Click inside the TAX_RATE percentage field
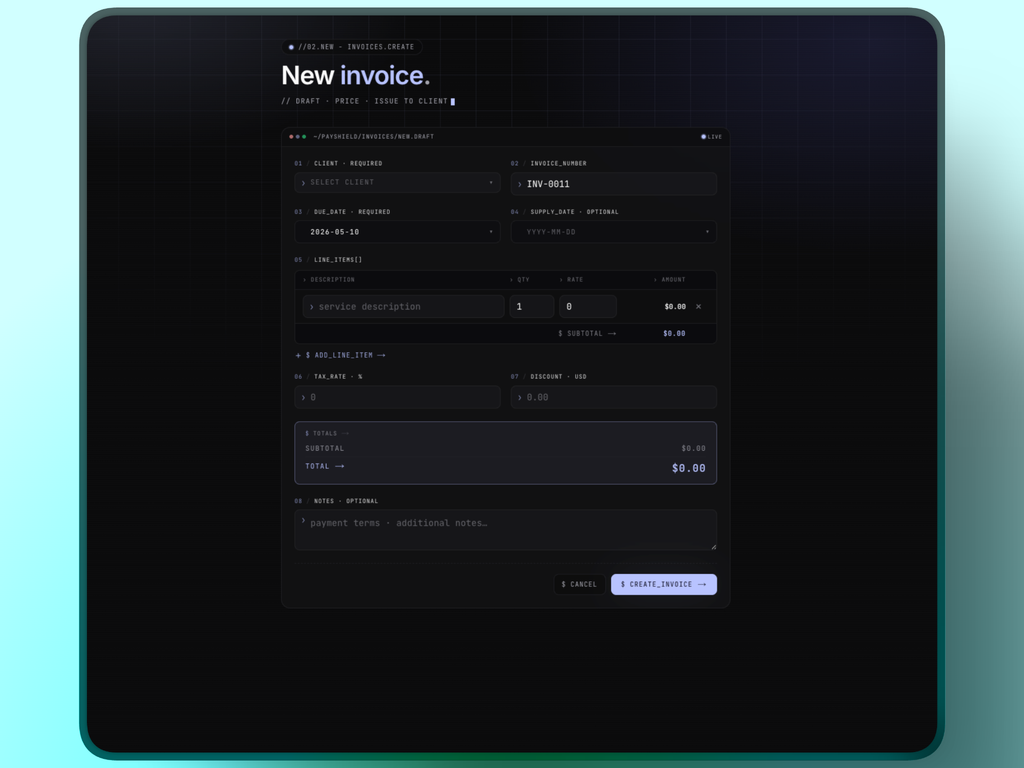 coord(397,397)
